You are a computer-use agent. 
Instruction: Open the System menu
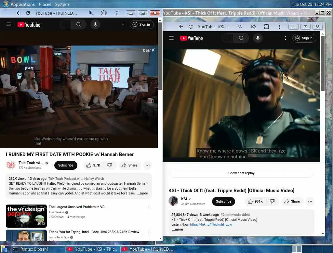[62, 4]
